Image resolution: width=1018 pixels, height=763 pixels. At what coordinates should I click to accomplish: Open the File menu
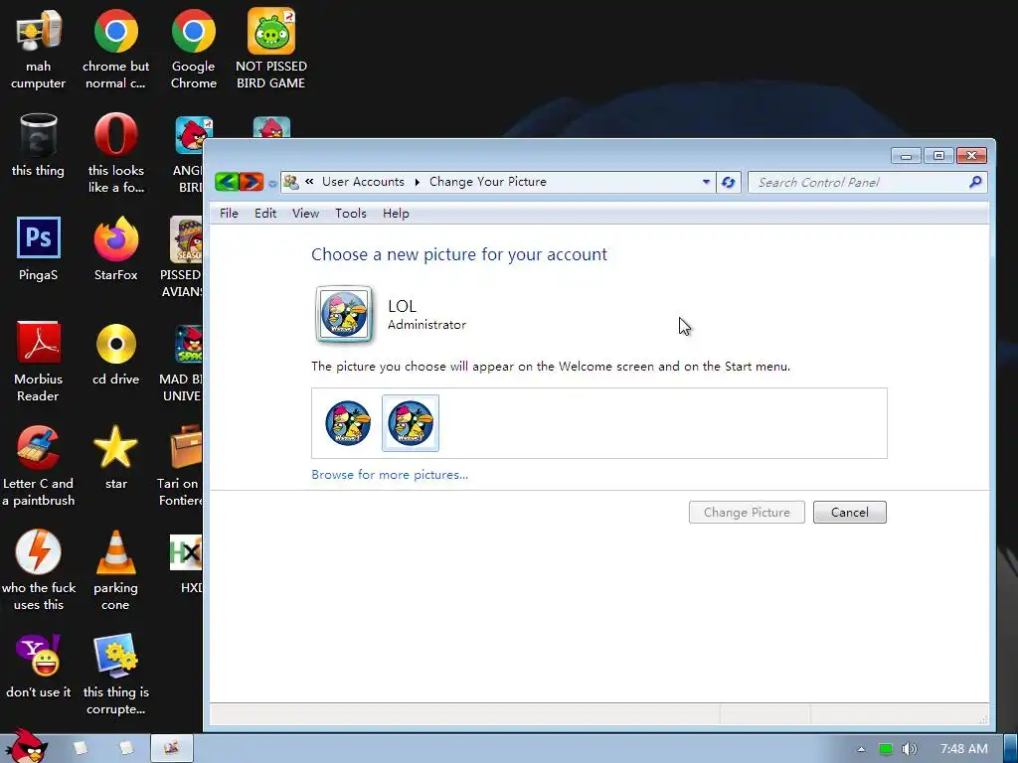[229, 214]
